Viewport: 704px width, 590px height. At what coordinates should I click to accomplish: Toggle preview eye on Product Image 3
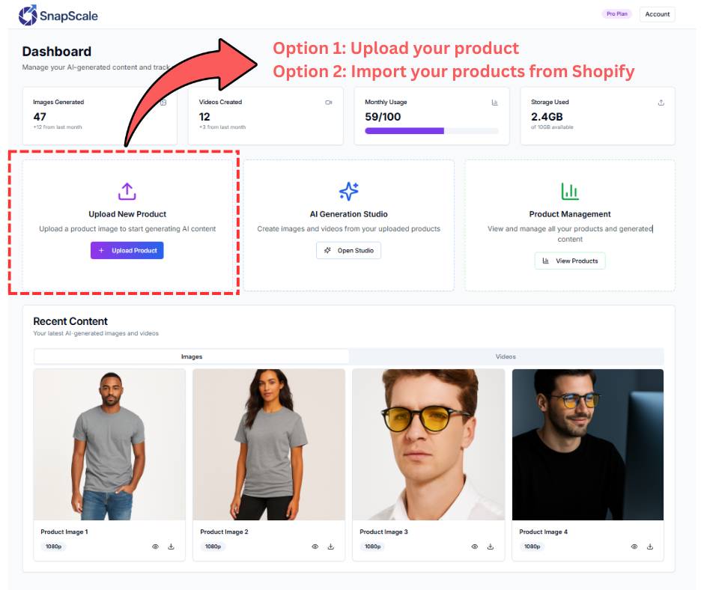coord(474,547)
